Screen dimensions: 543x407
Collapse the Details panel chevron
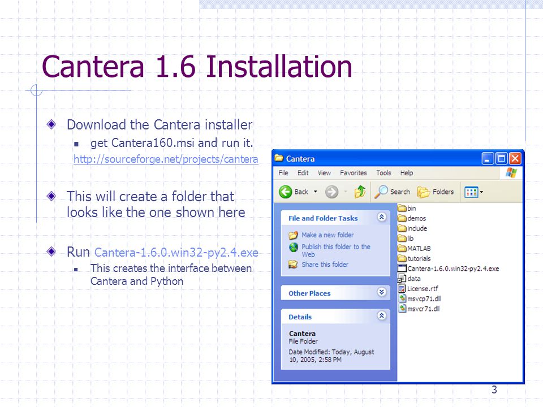(382, 315)
